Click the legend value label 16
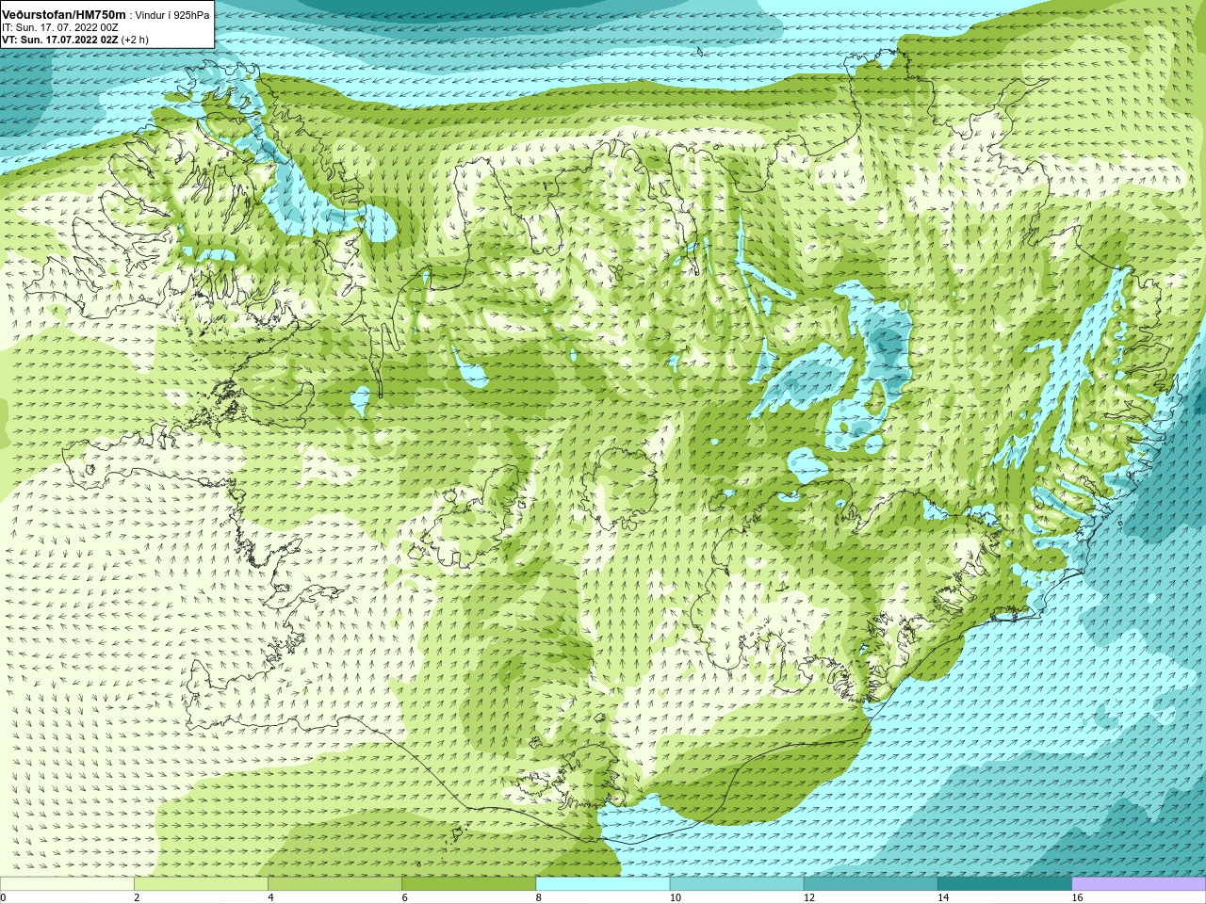1206x904 pixels. coord(1077,897)
